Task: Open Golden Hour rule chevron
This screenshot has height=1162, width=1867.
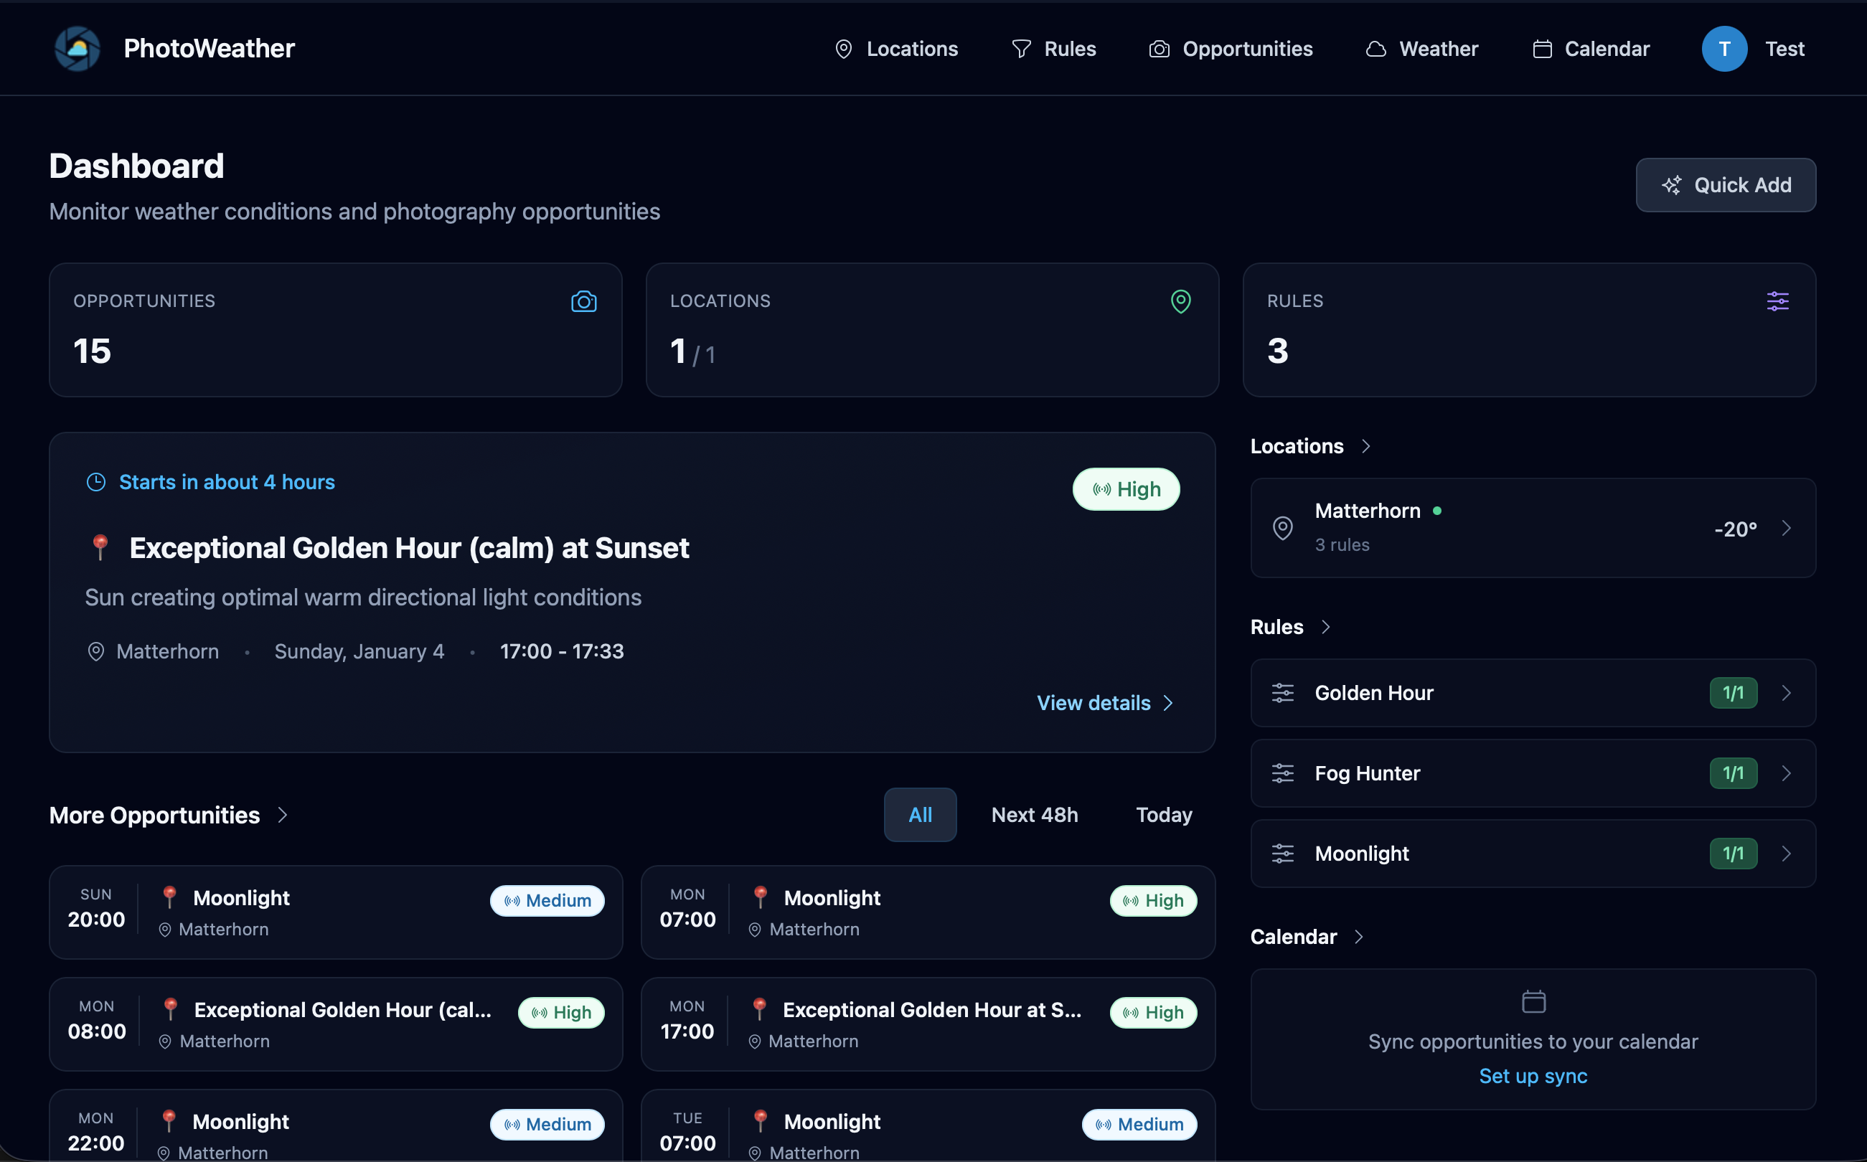Action: [1785, 693]
